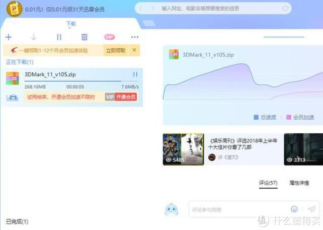Screen dimensions: 323x230
Task: Expand the 正在下载(1) section
Action: (19, 62)
